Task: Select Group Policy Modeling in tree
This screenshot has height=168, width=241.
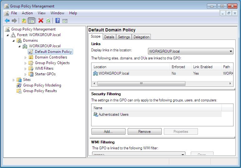Action: pyautogui.click(x=42, y=85)
